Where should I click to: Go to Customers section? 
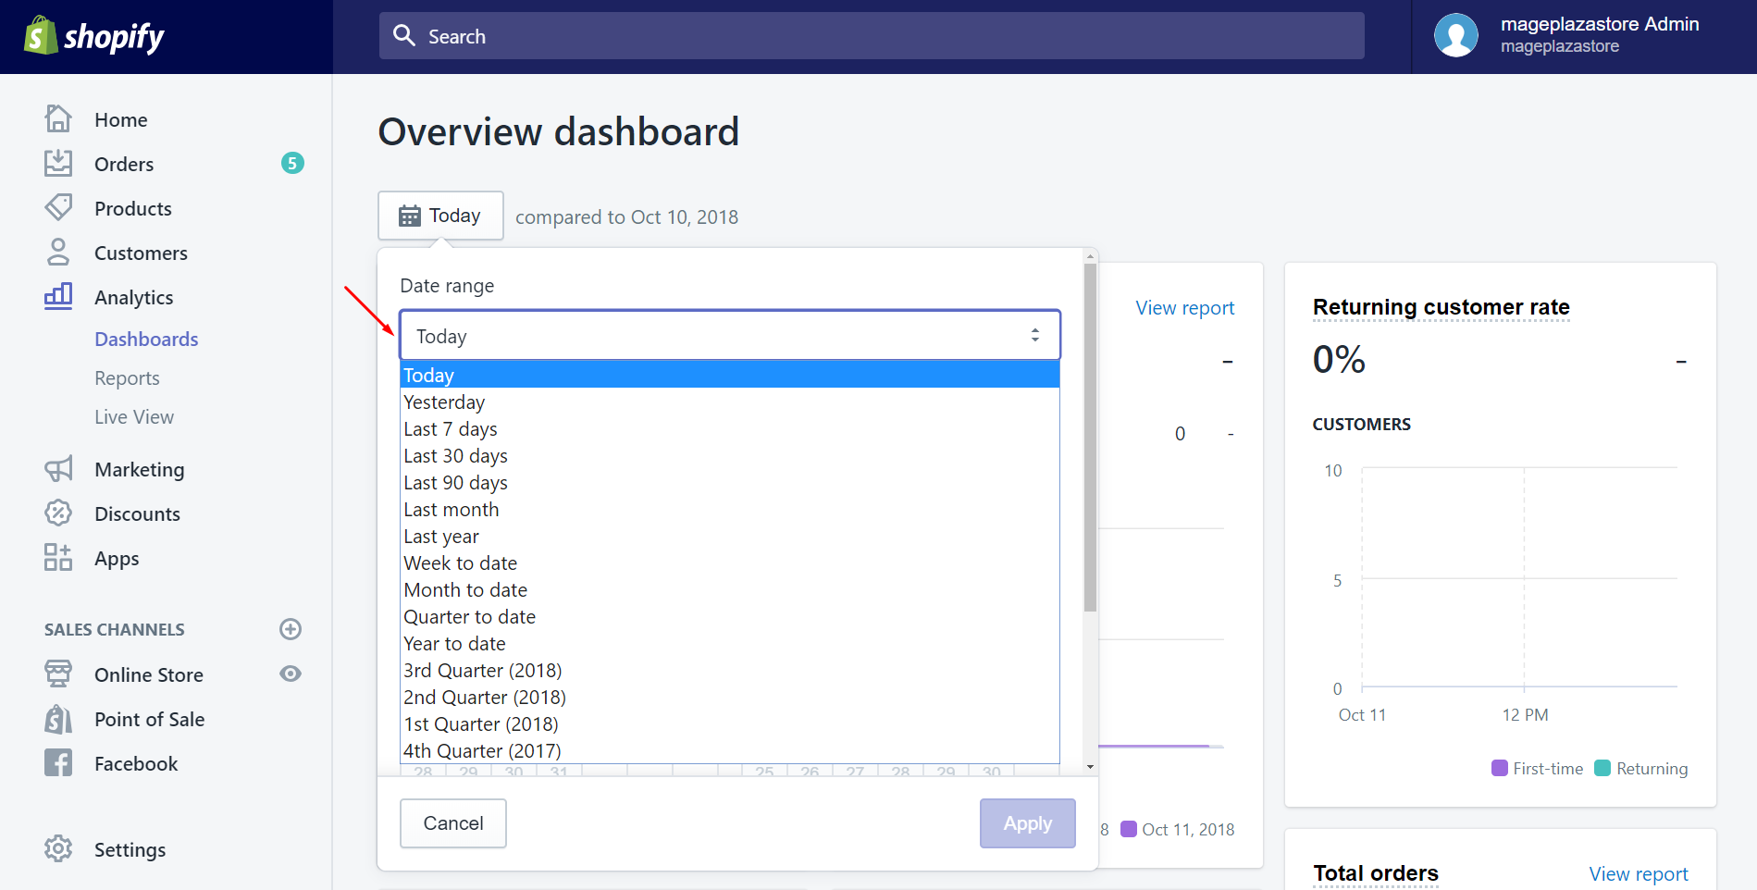(x=141, y=253)
